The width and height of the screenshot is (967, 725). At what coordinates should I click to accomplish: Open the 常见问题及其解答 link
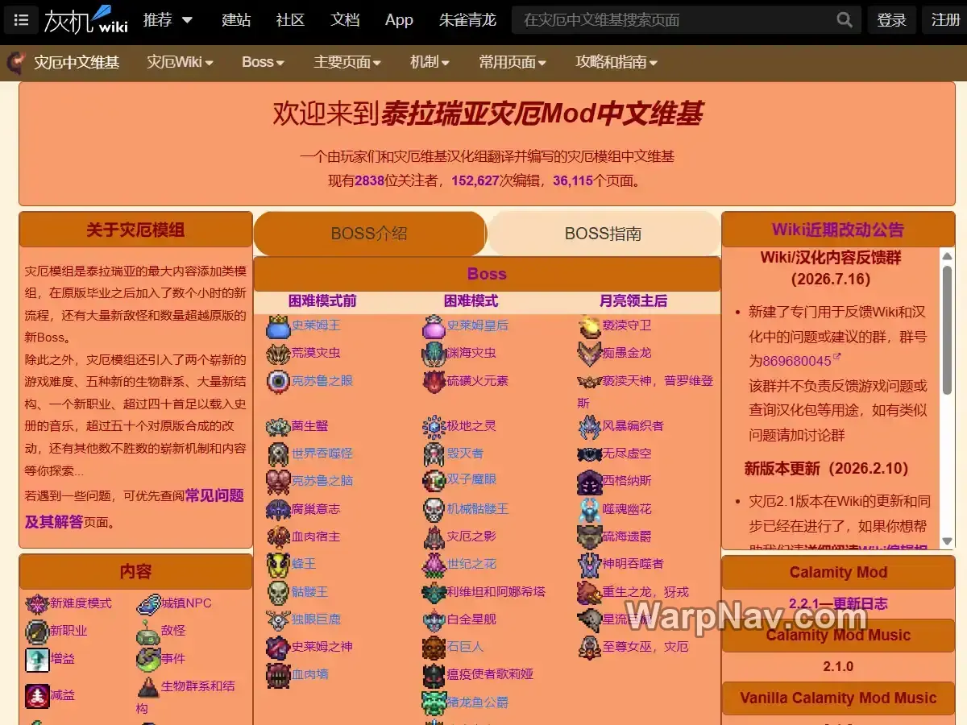tap(134, 508)
